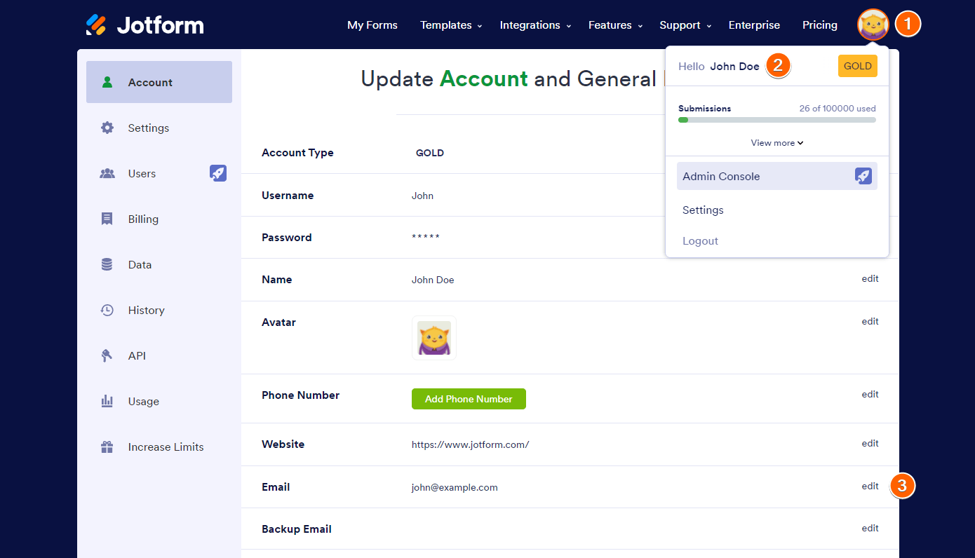The width and height of the screenshot is (975, 558).
Task: Expand View more in the profile panel
Action: coord(776,142)
